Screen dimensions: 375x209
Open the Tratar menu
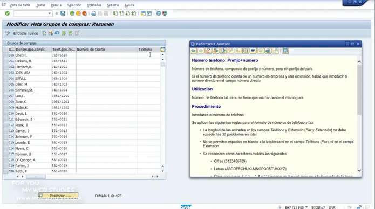coord(40,5)
